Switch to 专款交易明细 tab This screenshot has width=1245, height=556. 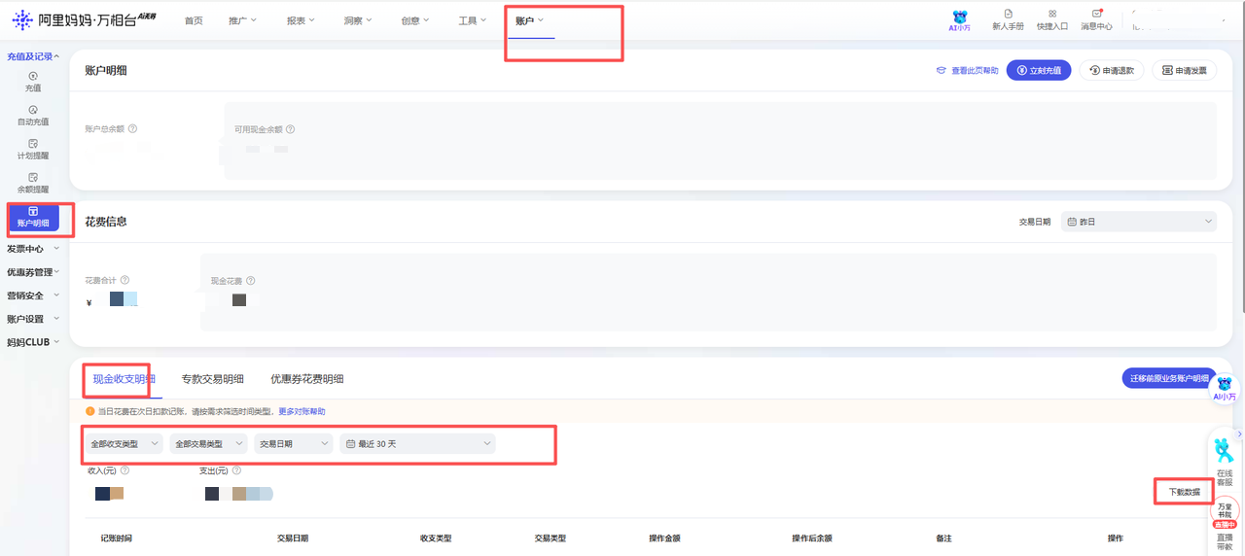212,379
